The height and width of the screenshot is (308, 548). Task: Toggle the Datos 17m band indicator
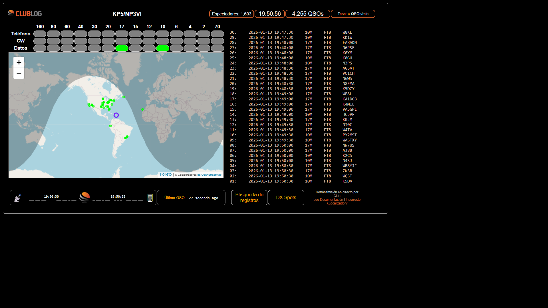point(122,48)
